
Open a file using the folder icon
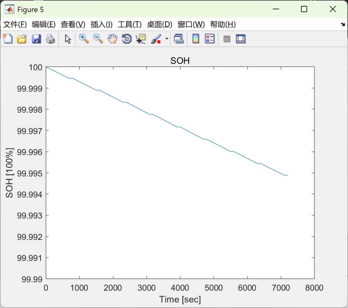(x=22, y=39)
